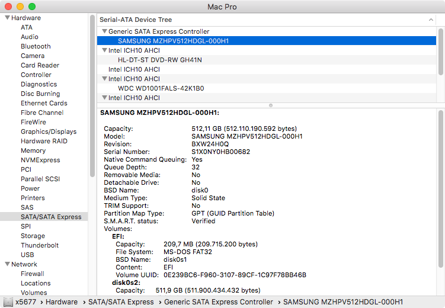Image resolution: width=445 pixels, height=308 pixels.
Task: Select Thunderbolt in sidebar
Action: pos(40,245)
